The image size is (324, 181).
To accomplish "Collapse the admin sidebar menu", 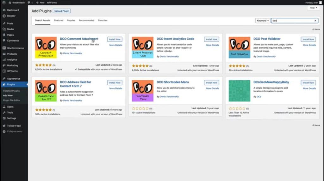I will click(12, 131).
